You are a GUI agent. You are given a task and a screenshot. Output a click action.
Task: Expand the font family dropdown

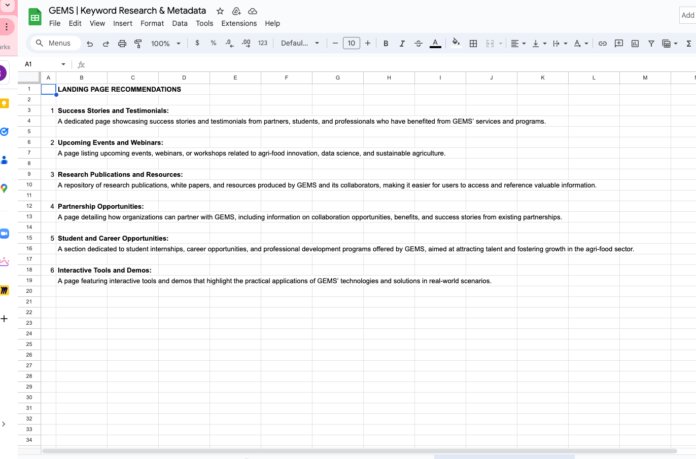(x=300, y=43)
